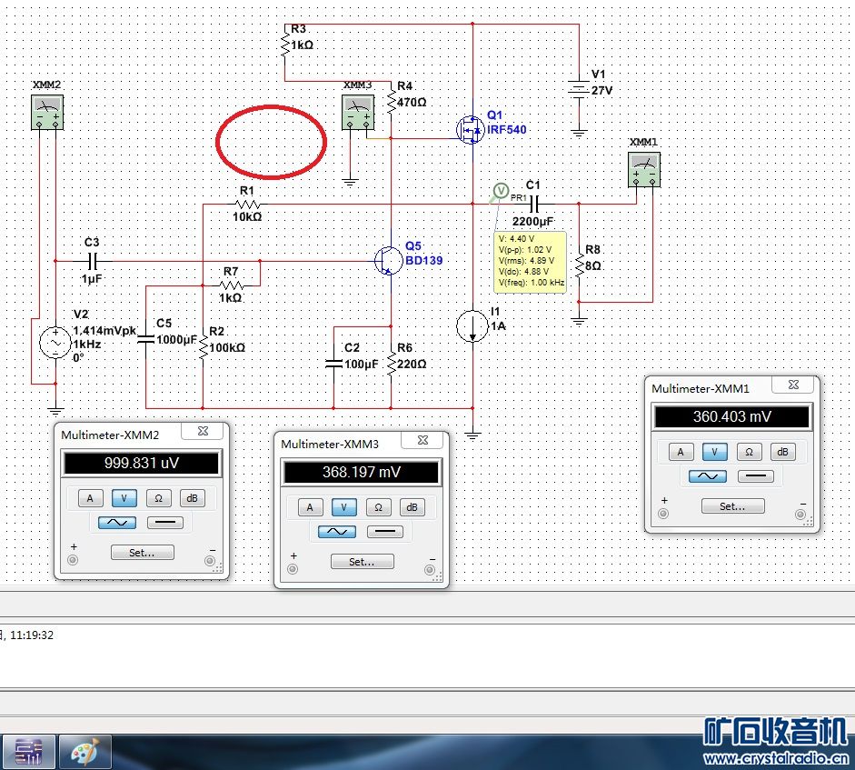Open Paint from the taskbar
The width and height of the screenshot is (855, 770).
pyautogui.click(x=85, y=752)
